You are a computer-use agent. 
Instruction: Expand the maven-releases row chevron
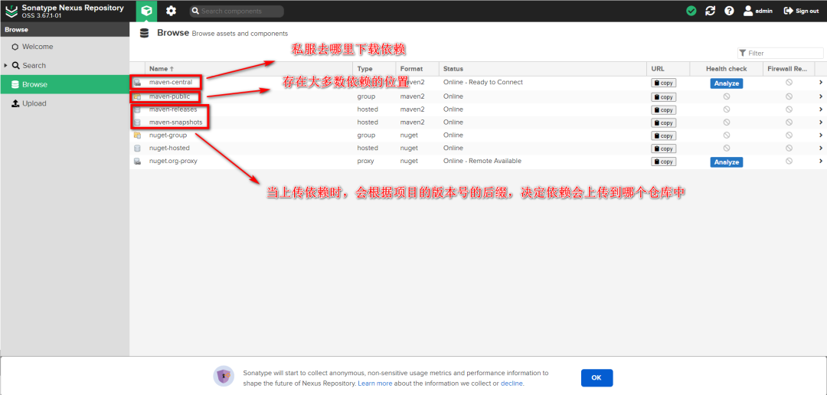click(821, 109)
